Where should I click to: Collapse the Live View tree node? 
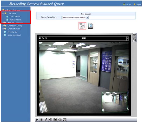(x=3, y=13)
